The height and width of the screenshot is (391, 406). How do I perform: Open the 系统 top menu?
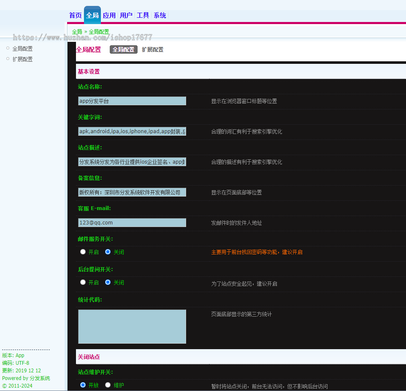[160, 15]
